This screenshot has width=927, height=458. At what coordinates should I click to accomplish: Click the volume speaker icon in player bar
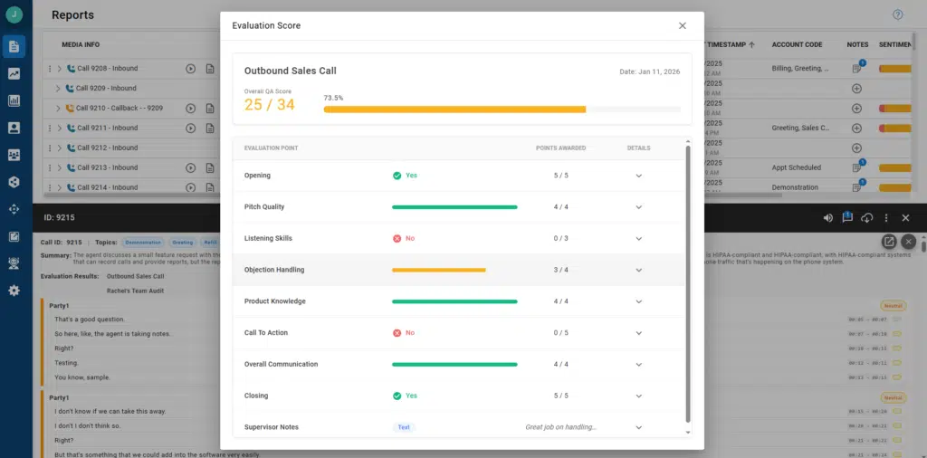(x=827, y=218)
